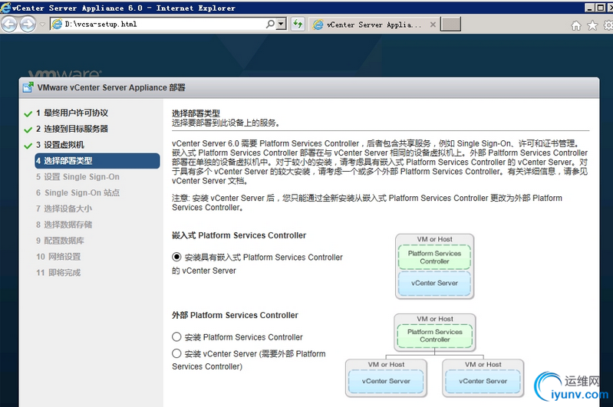The image size is (613, 407).
Task: Click the IE page icon in address bar
Action: (57, 25)
